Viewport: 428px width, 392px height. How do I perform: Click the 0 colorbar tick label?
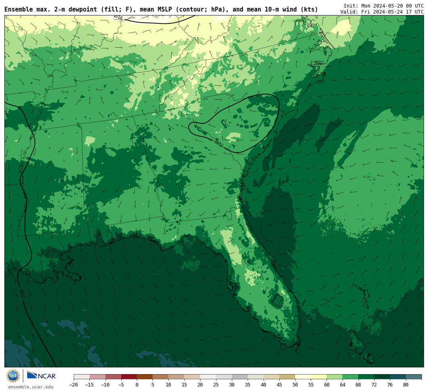[137, 384]
